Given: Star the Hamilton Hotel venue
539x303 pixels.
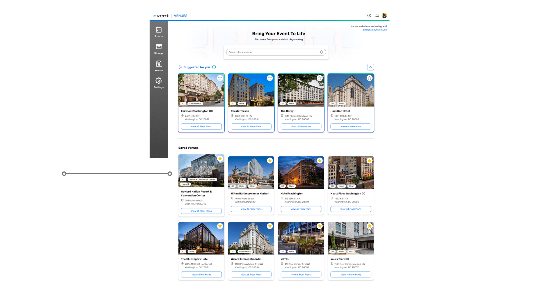Looking at the screenshot, I should tap(369, 78).
